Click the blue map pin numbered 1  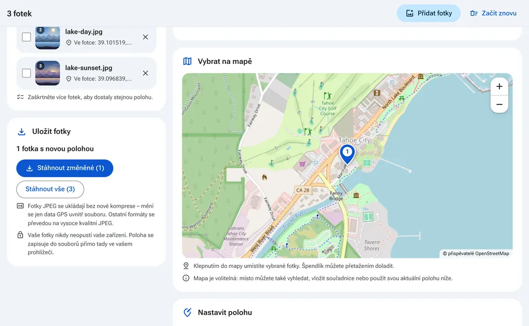[x=347, y=154]
